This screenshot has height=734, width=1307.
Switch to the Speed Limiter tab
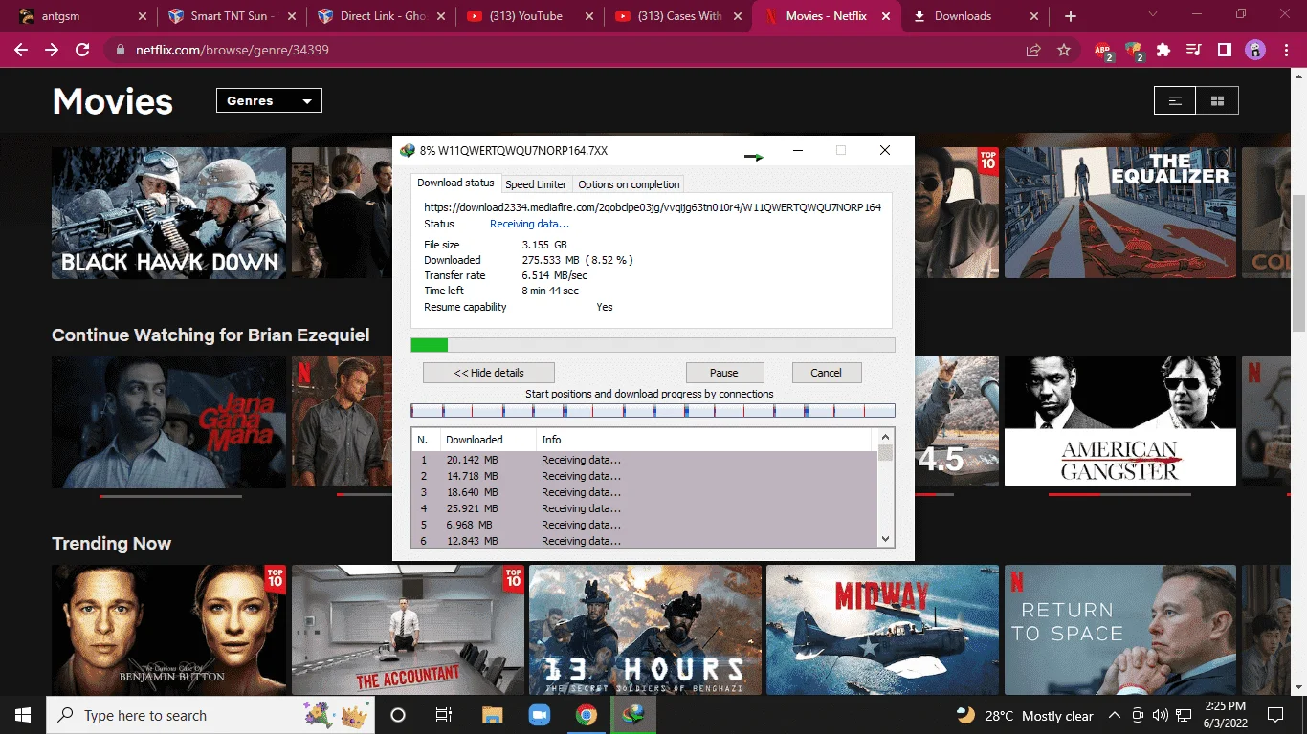[x=536, y=184]
